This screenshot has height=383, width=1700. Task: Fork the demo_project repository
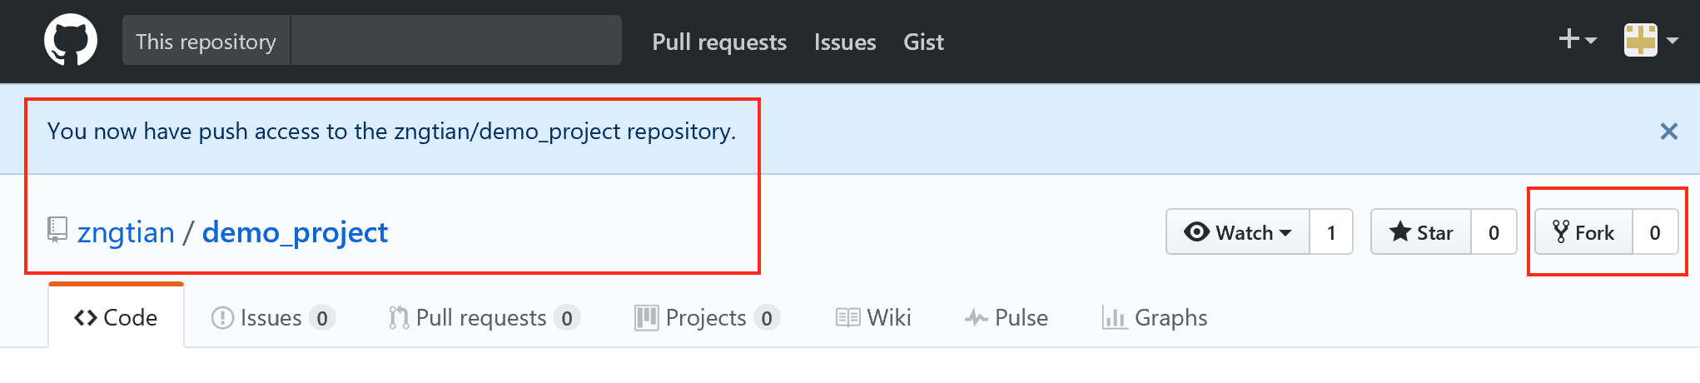(1583, 231)
